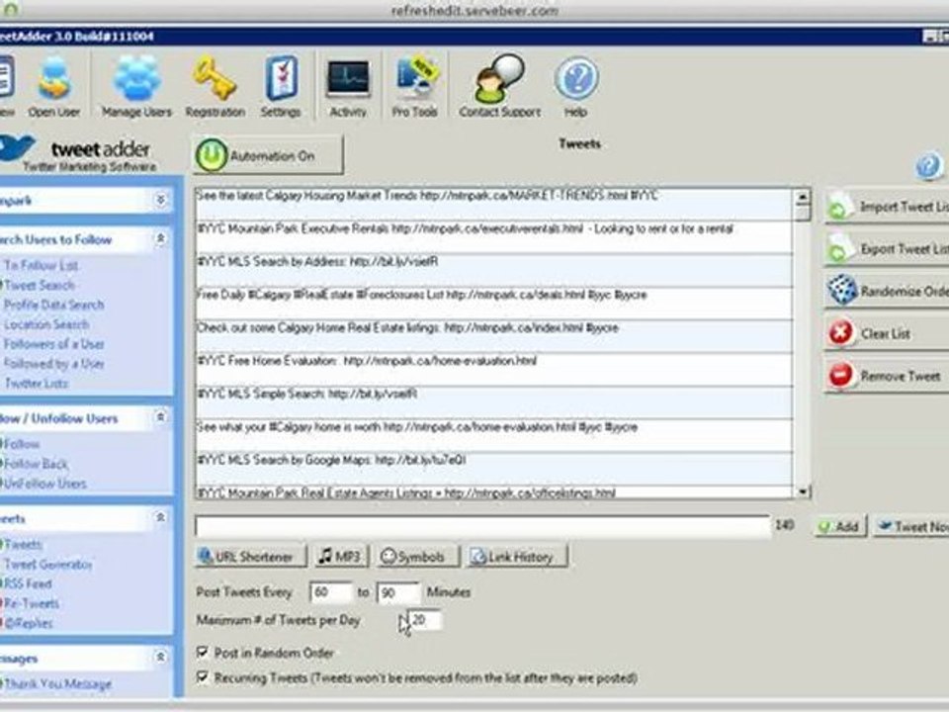Open Location Search link
Screen dimensions: 949x712
(46, 324)
